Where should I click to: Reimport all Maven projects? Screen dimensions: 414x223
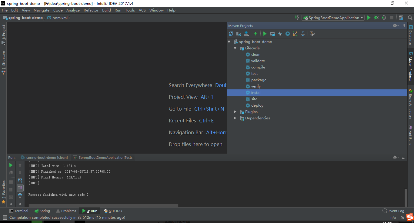[x=231, y=34]
